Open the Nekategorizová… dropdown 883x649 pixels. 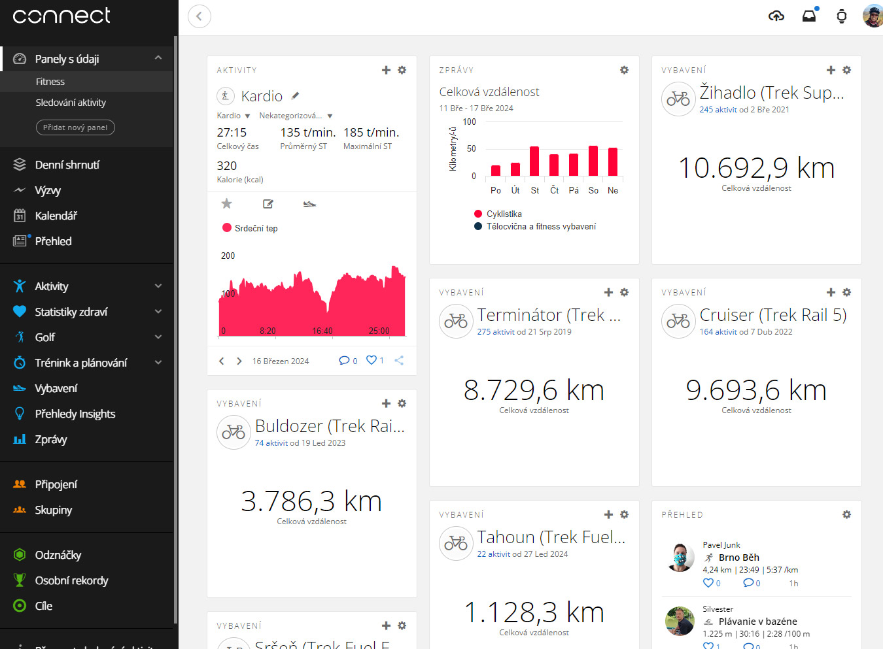pyautogui.click(x=296, y=116)
